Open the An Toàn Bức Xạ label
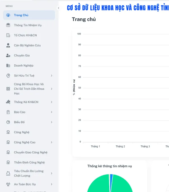The width and height of the screenshot is (169, 192). tap(25, 184)
